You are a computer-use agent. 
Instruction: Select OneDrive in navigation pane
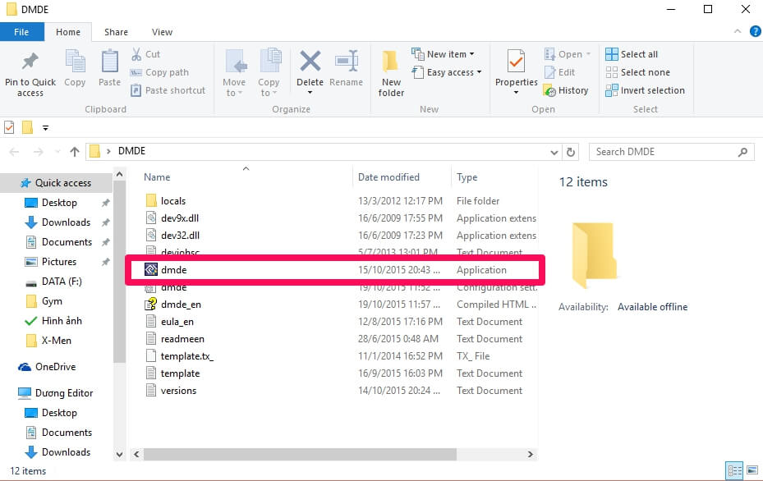point(55,367)
